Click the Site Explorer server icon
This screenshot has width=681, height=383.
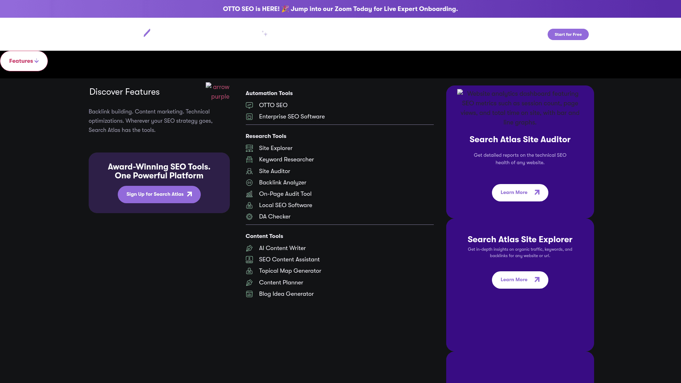[249, 148]
